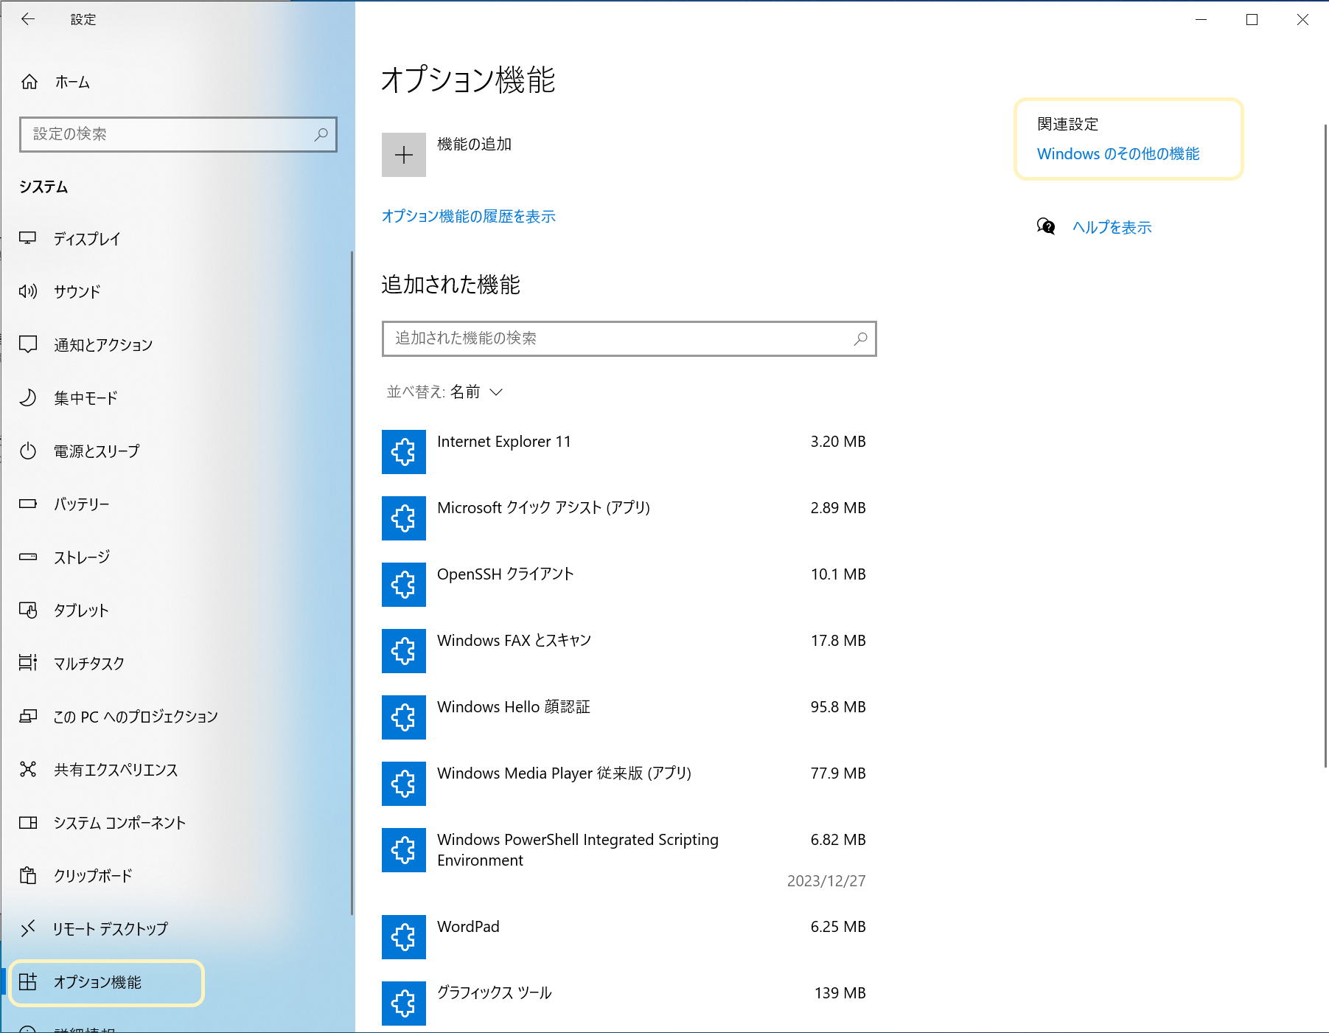Open マルチタスク multitasking icon

pyautogui.click(x=28, y=663)
